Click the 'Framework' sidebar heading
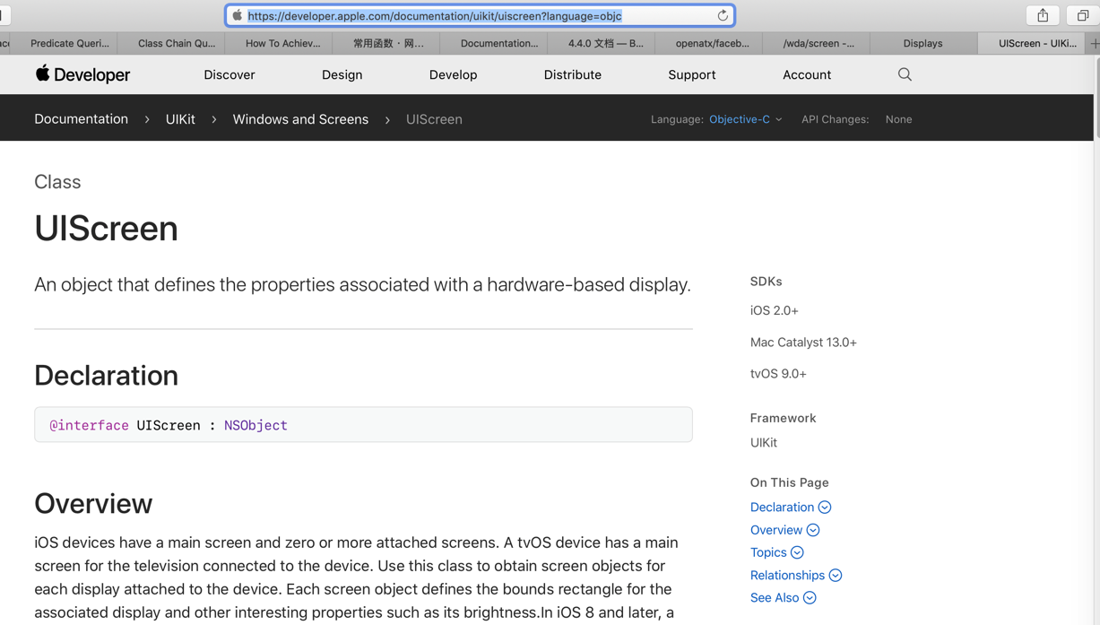The height and width of the screenshot is (625, 1100). [783, 418]
